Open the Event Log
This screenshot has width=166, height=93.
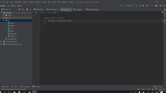(x=158, y=87)
